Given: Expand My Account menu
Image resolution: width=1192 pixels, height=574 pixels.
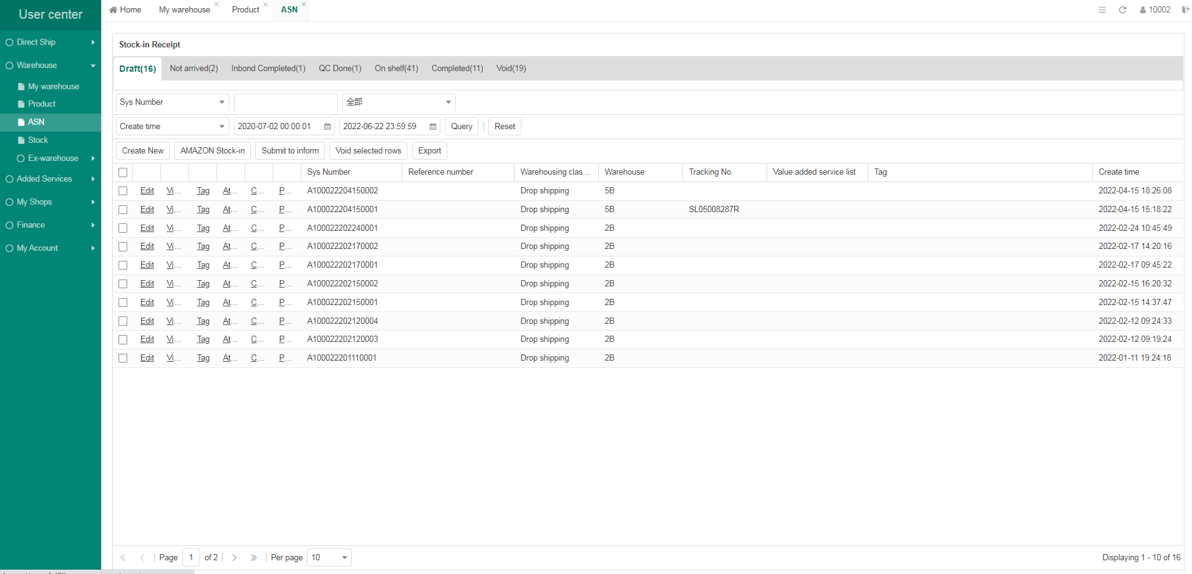Looking at the screenshot, I should click(51, 248).
